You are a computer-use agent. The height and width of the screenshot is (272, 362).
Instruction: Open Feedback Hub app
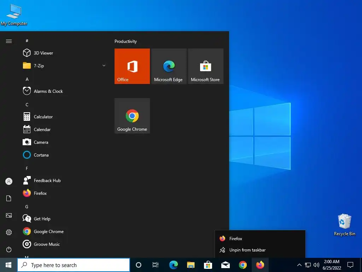[x=65, y=180]
